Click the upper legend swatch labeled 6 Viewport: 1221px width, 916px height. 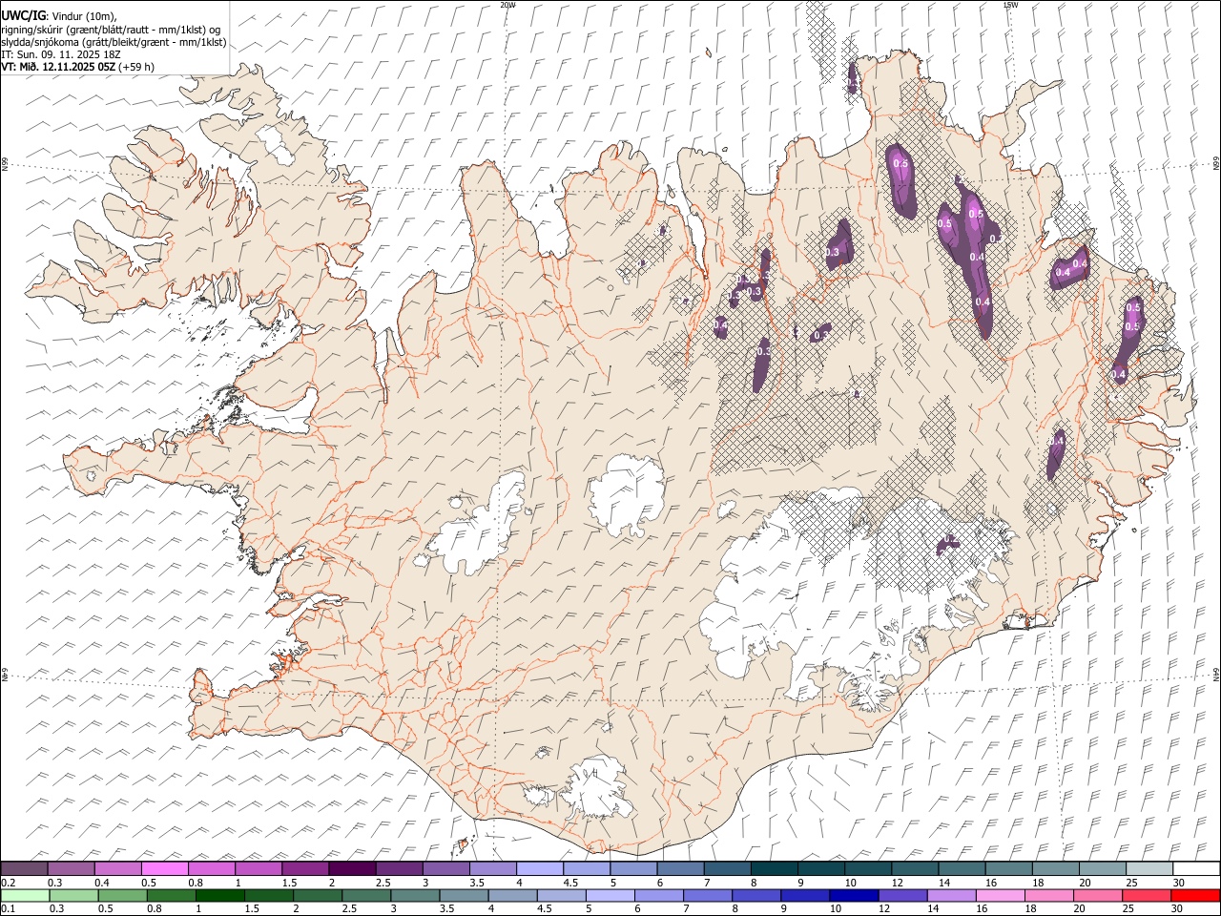point(679,868)
